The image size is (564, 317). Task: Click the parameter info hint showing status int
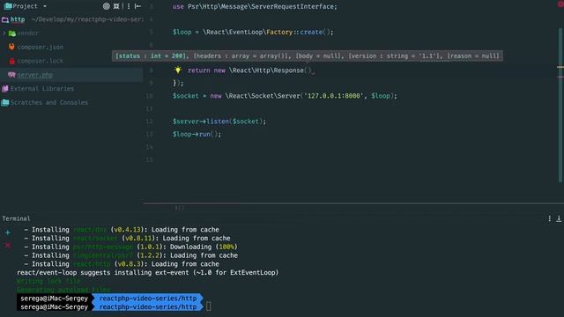tap(308, 56)
